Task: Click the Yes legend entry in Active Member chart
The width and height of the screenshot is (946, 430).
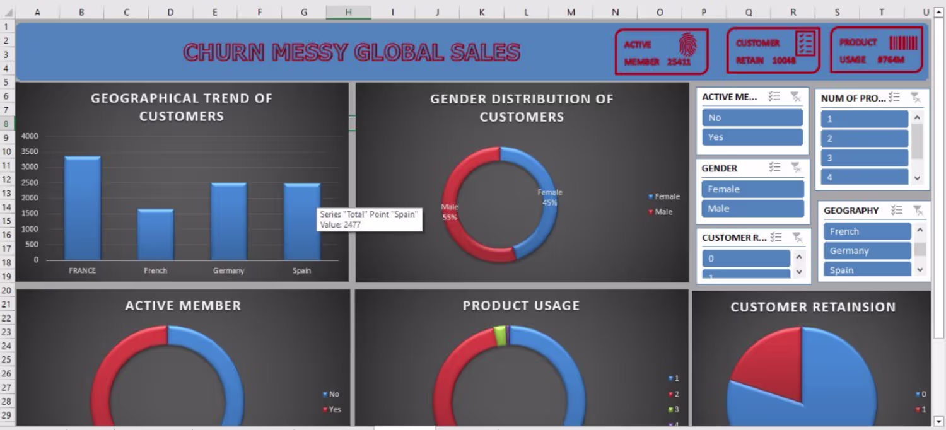Action: pos(332,409)
